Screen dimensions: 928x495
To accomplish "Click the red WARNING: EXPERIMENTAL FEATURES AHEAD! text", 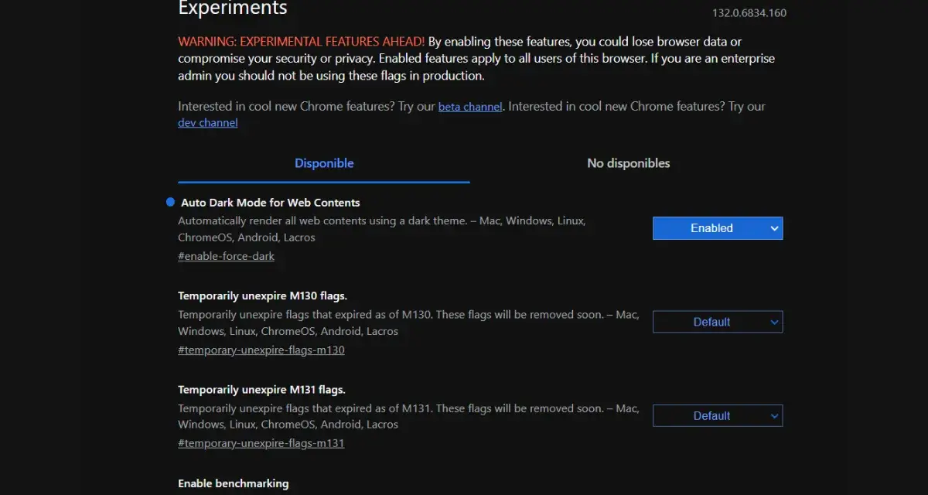I will click(x=302, y=41).
